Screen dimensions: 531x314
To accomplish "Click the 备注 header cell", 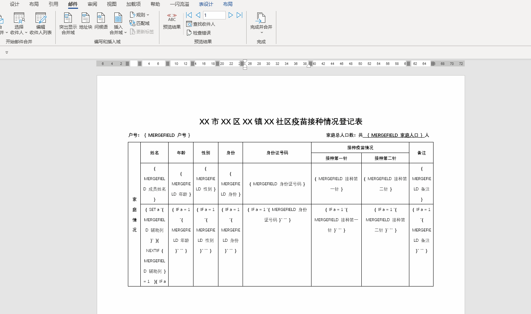I will [x=421, y=153].
